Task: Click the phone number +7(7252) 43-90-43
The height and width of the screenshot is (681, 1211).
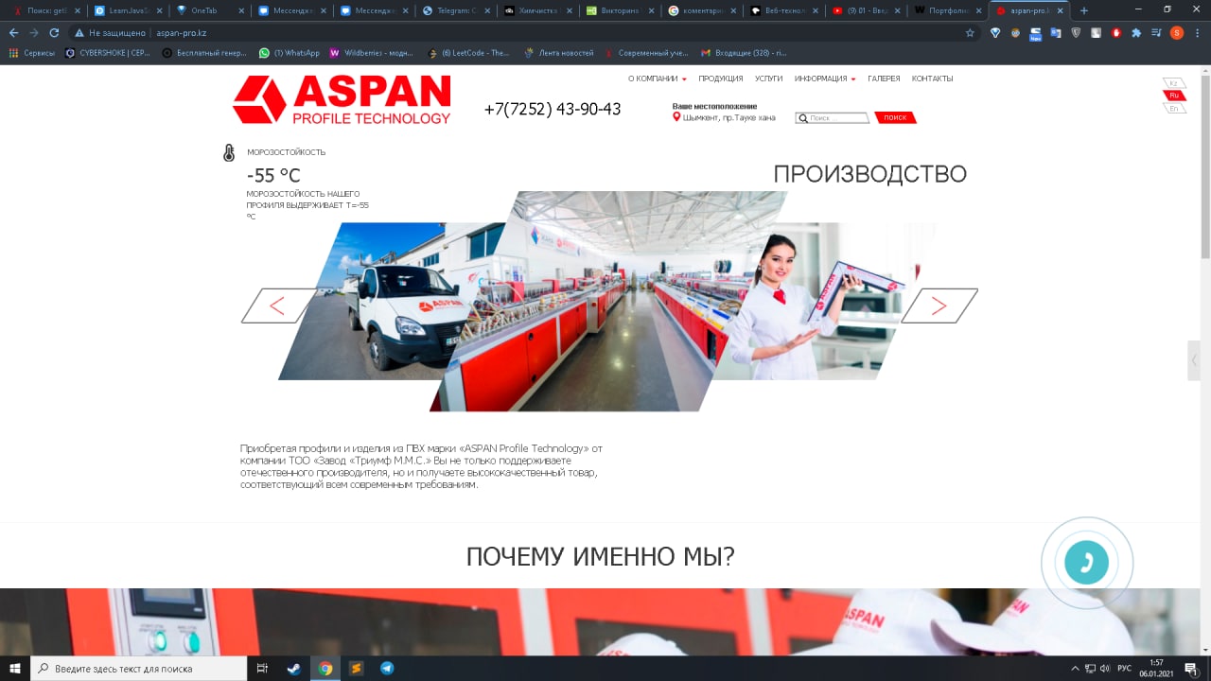Action: click(553, 109)
